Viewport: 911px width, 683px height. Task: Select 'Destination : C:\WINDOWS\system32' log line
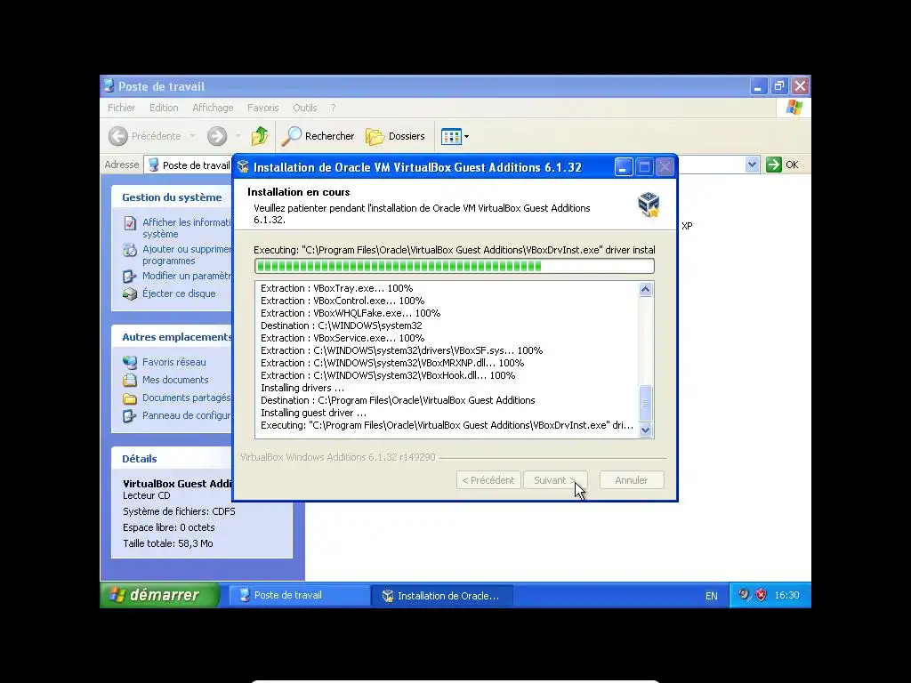click(342, 325)
